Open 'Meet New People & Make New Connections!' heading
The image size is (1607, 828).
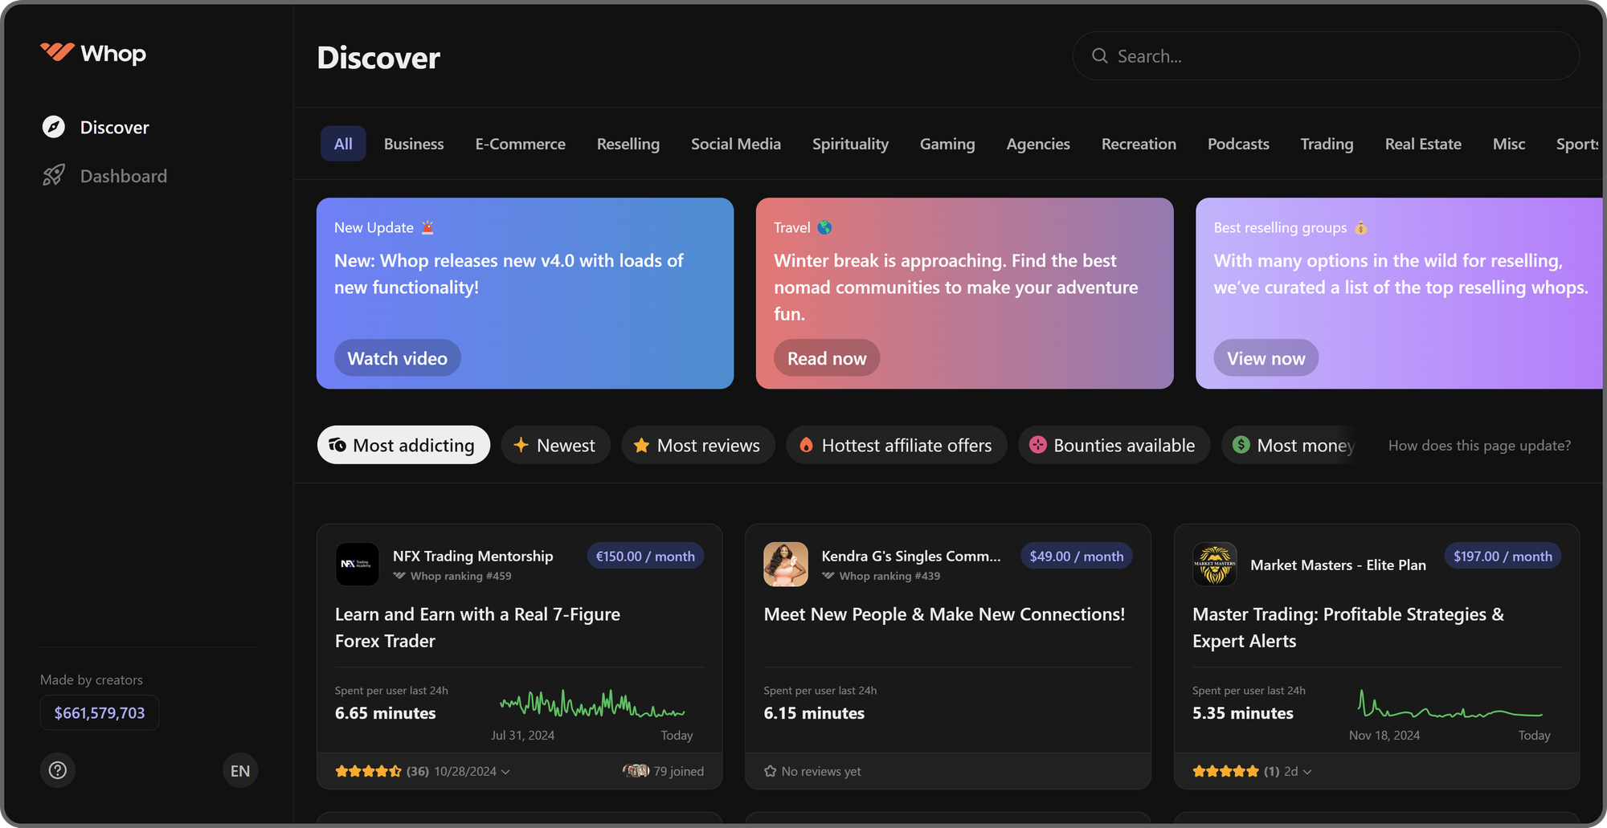pos(944,614)
